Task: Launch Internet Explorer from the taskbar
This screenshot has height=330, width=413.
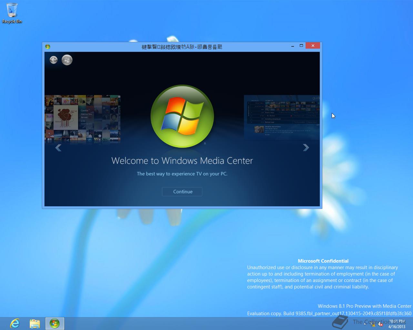Action: (15, 324)
